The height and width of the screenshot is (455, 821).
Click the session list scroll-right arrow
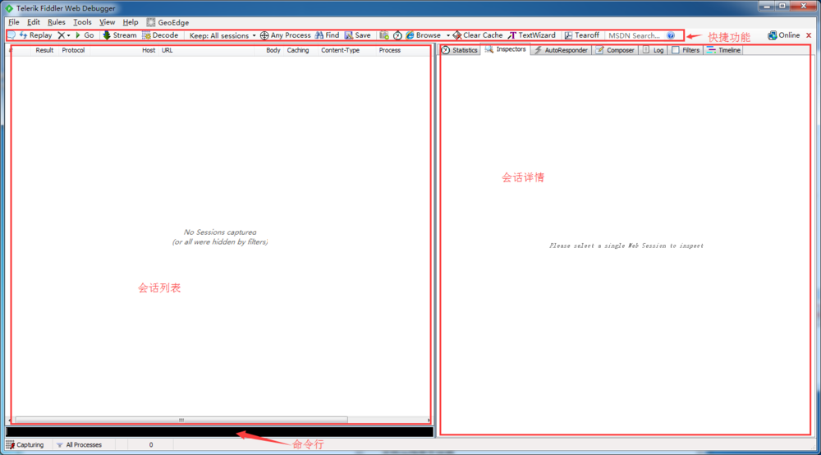pyautogui.click(x=429, y=420)
